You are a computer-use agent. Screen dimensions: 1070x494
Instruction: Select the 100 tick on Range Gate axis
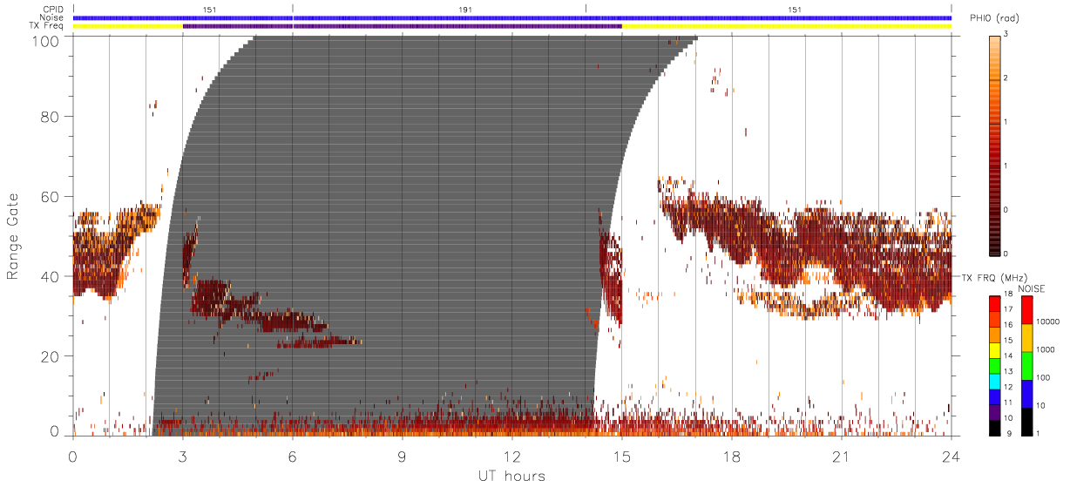tap(44, 41)
